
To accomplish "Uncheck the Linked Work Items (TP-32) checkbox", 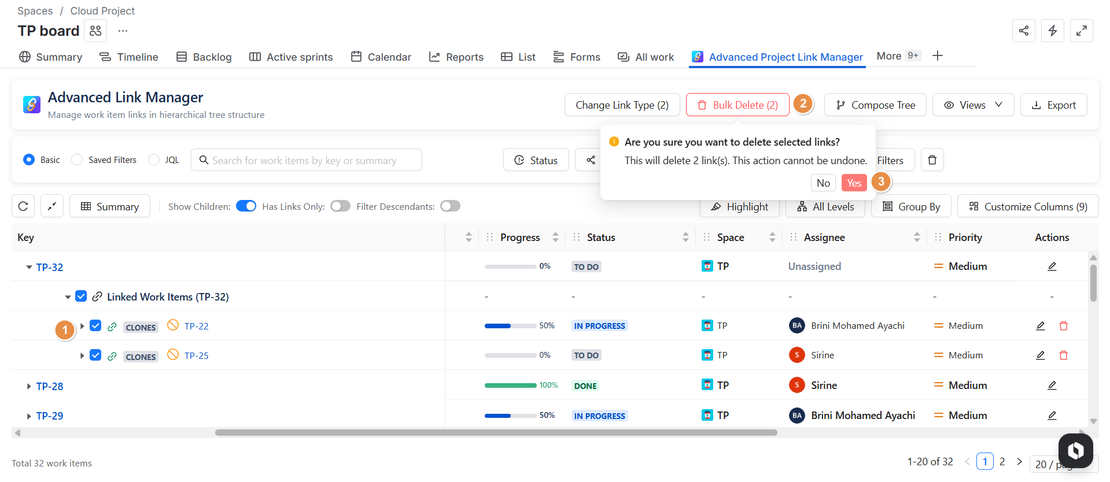I will click(x=81, y=296).
